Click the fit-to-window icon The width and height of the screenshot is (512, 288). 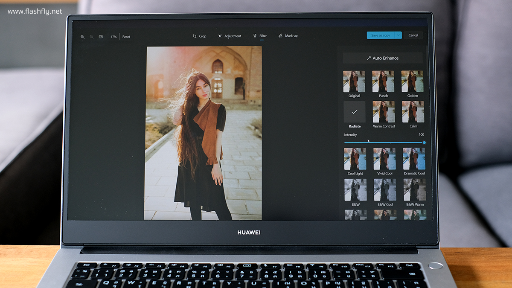(x=101, y=37)
